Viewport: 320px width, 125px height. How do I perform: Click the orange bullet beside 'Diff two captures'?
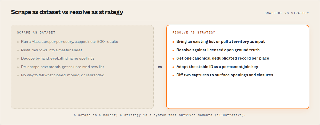pyautogui.click(x=173, y=75)
